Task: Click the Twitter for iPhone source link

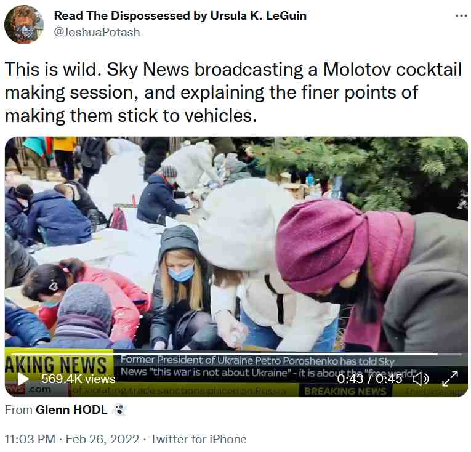Action: click(198, 439)
